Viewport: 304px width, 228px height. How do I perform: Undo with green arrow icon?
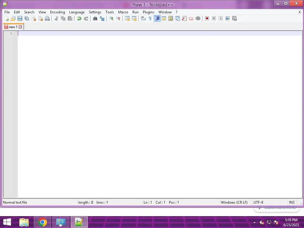point(79,18)
